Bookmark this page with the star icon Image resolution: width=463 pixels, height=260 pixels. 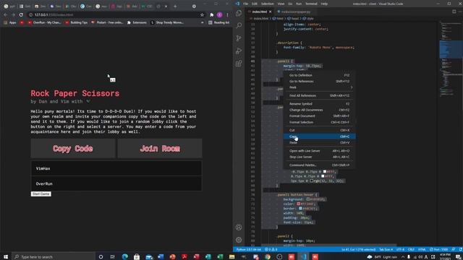[202, 14]
